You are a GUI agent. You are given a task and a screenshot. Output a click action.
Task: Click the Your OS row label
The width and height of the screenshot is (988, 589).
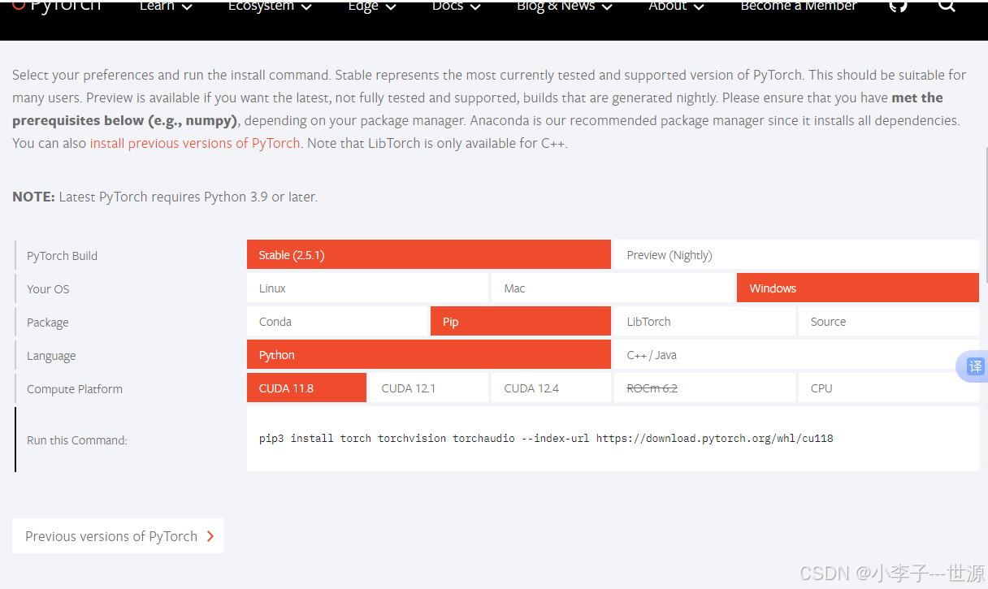(48, 288)
